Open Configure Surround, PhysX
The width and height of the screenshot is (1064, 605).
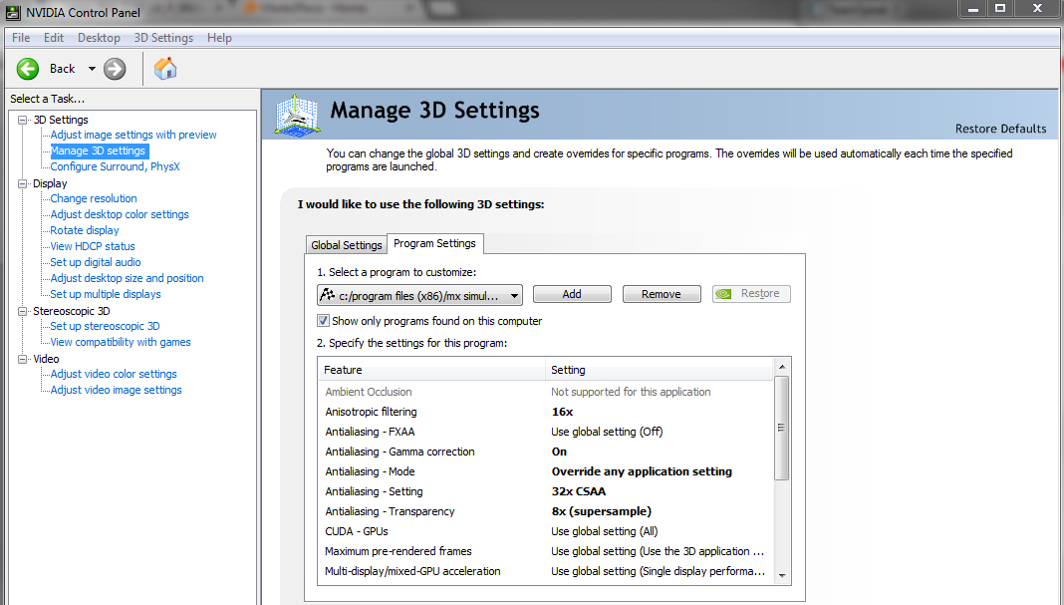click(x=115, y=166)
